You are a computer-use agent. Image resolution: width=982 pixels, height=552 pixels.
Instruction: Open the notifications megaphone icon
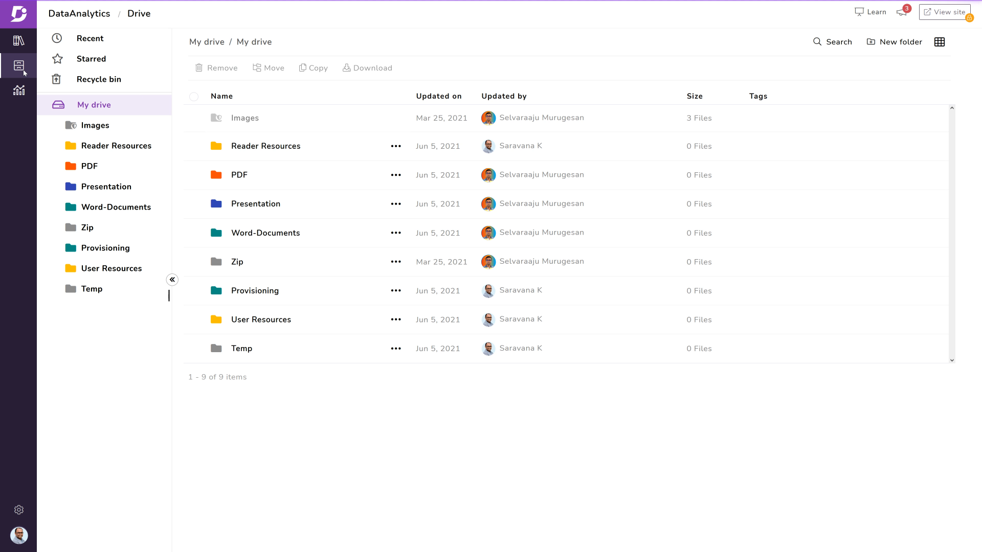[901, 12]
